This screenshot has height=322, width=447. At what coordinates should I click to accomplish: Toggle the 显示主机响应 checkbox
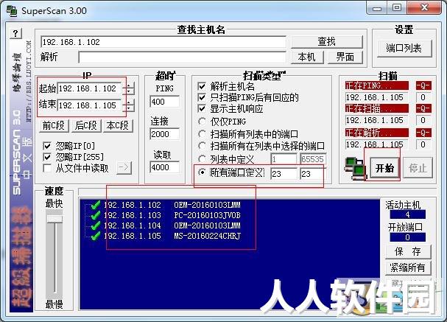point(202,108)
